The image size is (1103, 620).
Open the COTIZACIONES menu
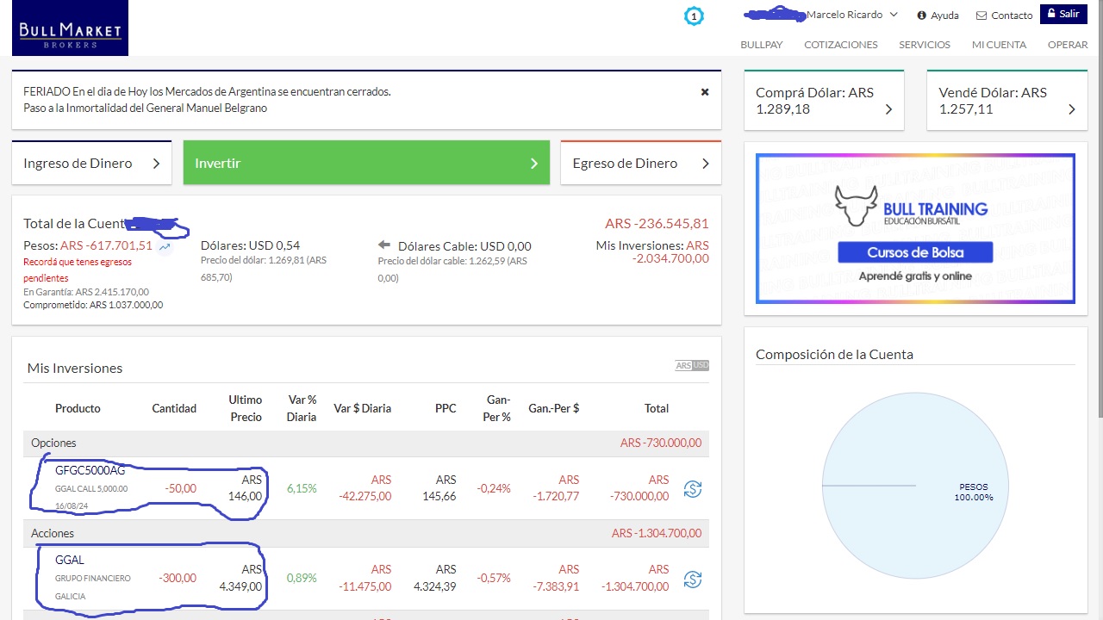pyautogui.click(x=841, y=45)
